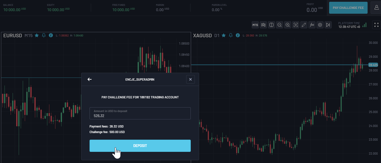
Task: Enable the crosshair auto-center icon
Action: [x=296, y=25]
